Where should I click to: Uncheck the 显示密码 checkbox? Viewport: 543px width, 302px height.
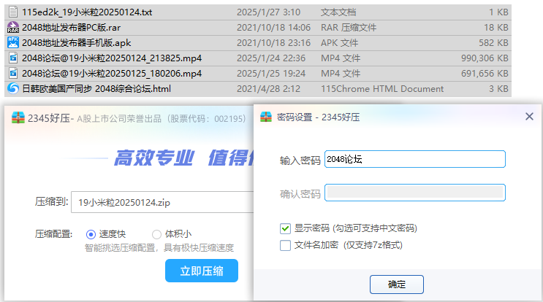(285, 228)
